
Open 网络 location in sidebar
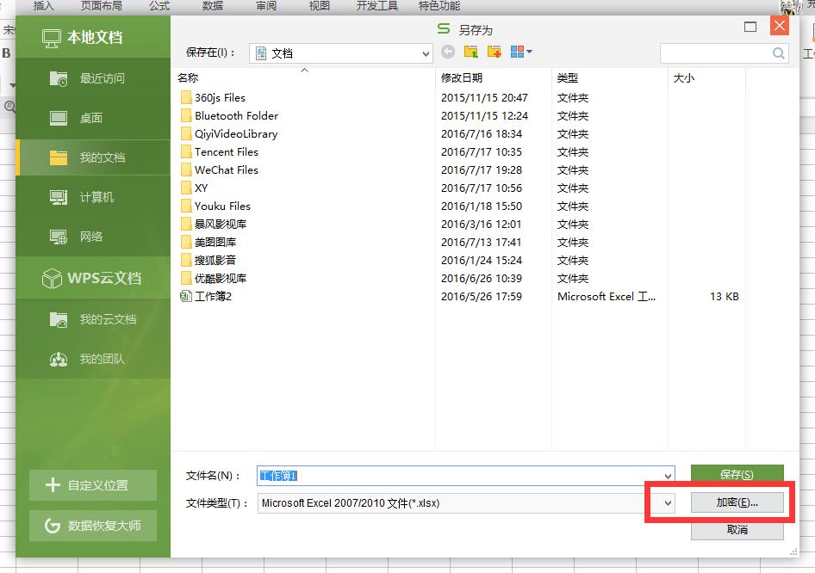pos(93,237)
